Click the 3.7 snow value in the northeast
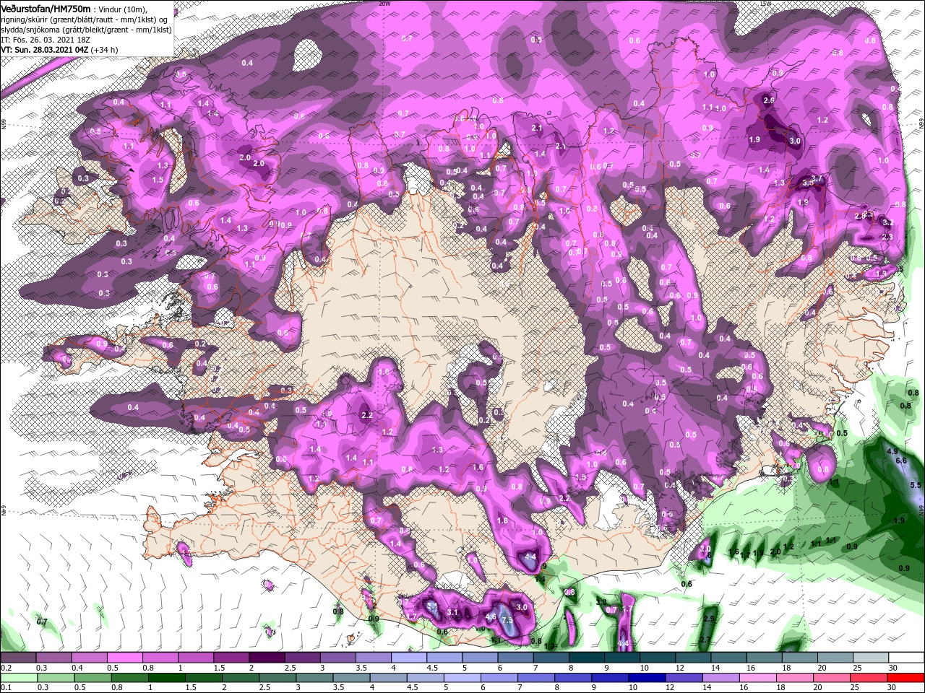 click(817, 178)
